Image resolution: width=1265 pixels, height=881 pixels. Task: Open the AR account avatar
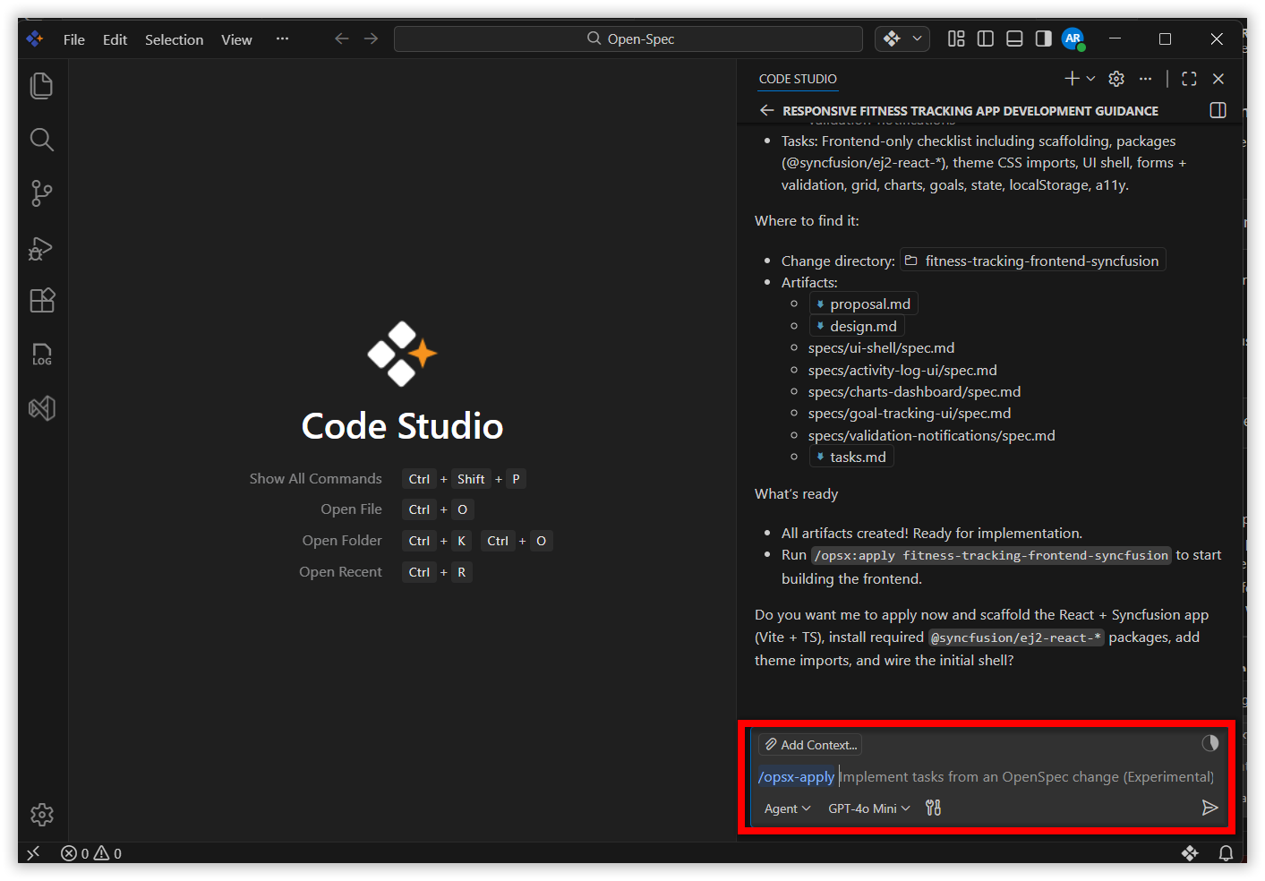(x=1073, y=38)
